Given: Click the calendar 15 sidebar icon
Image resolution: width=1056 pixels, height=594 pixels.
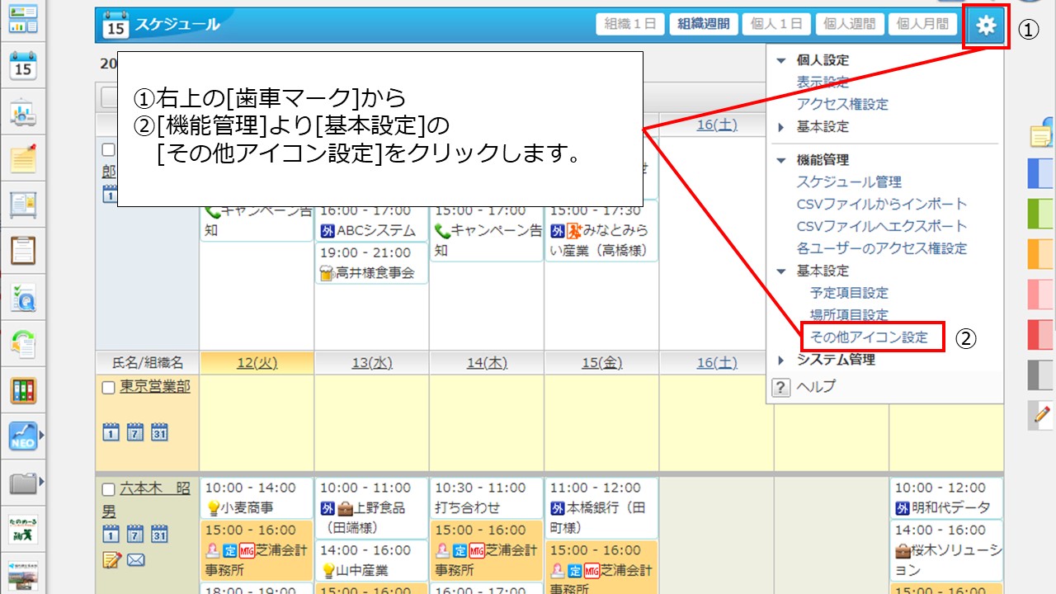Looking at the screenshot, I should (23, 64).
